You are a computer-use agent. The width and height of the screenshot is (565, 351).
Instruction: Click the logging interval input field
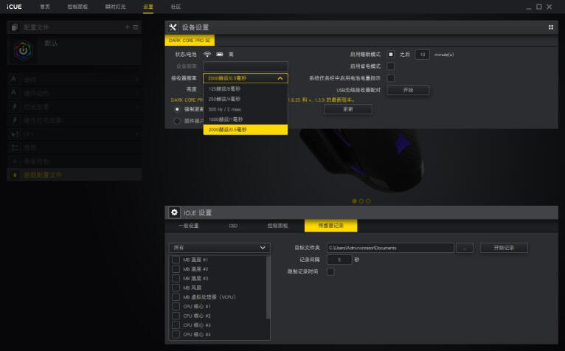click(x=339, y=260)
